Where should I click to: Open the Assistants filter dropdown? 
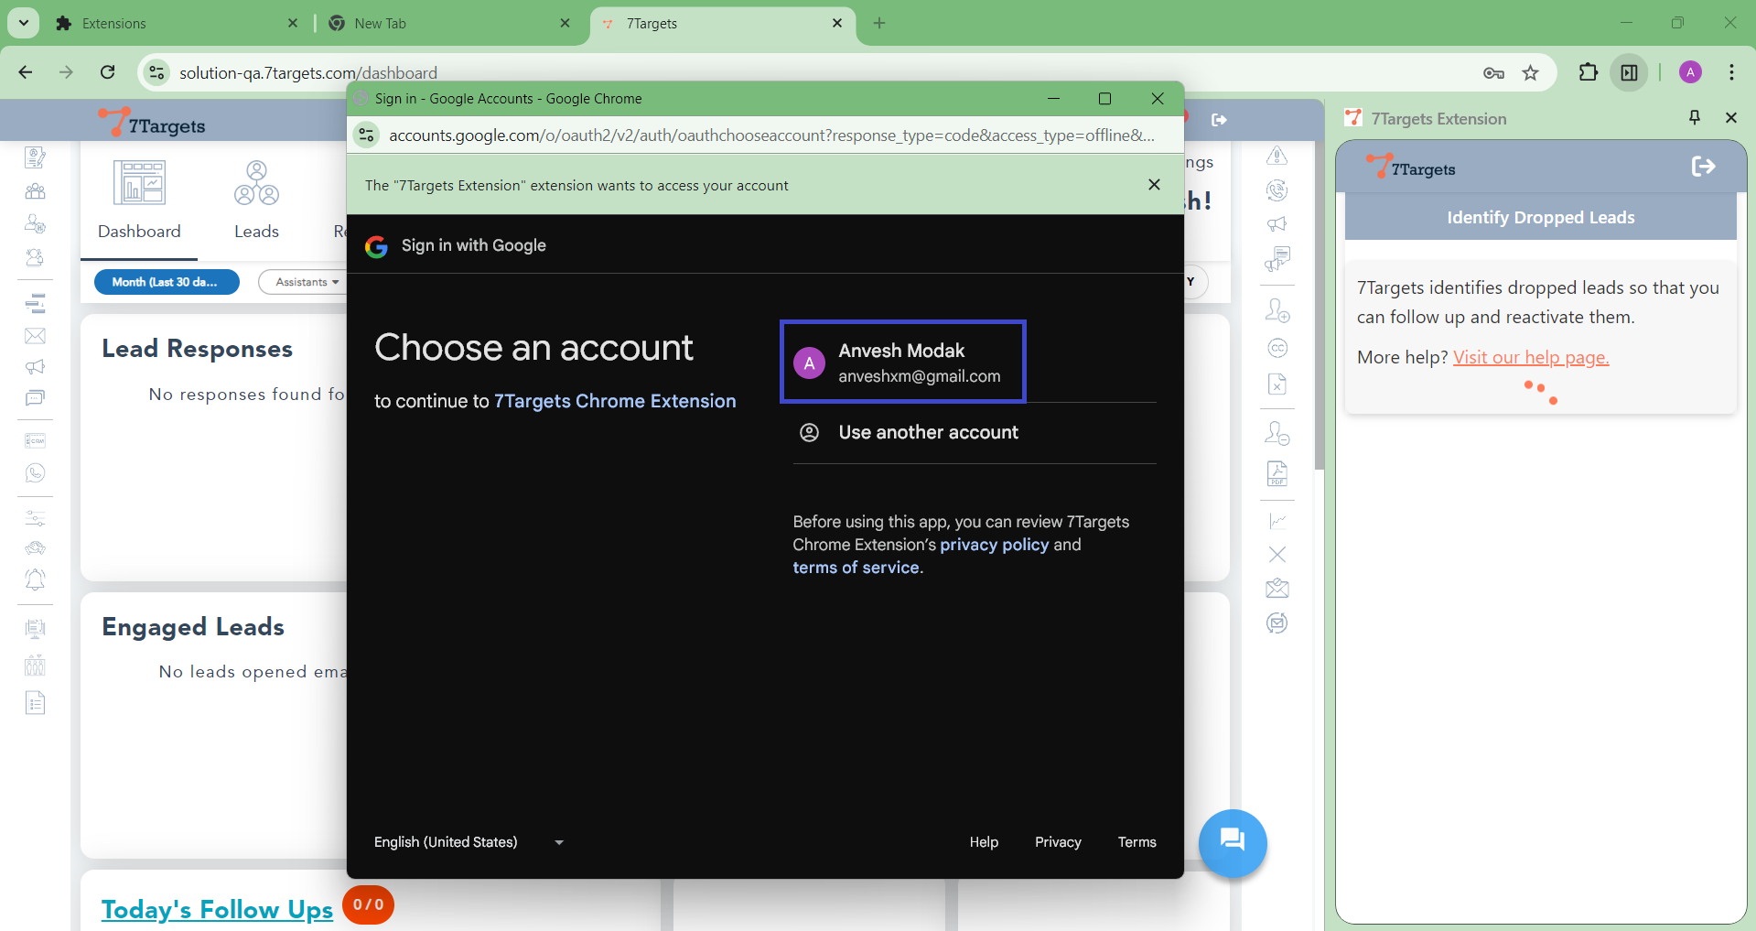(x=307, y=282)
